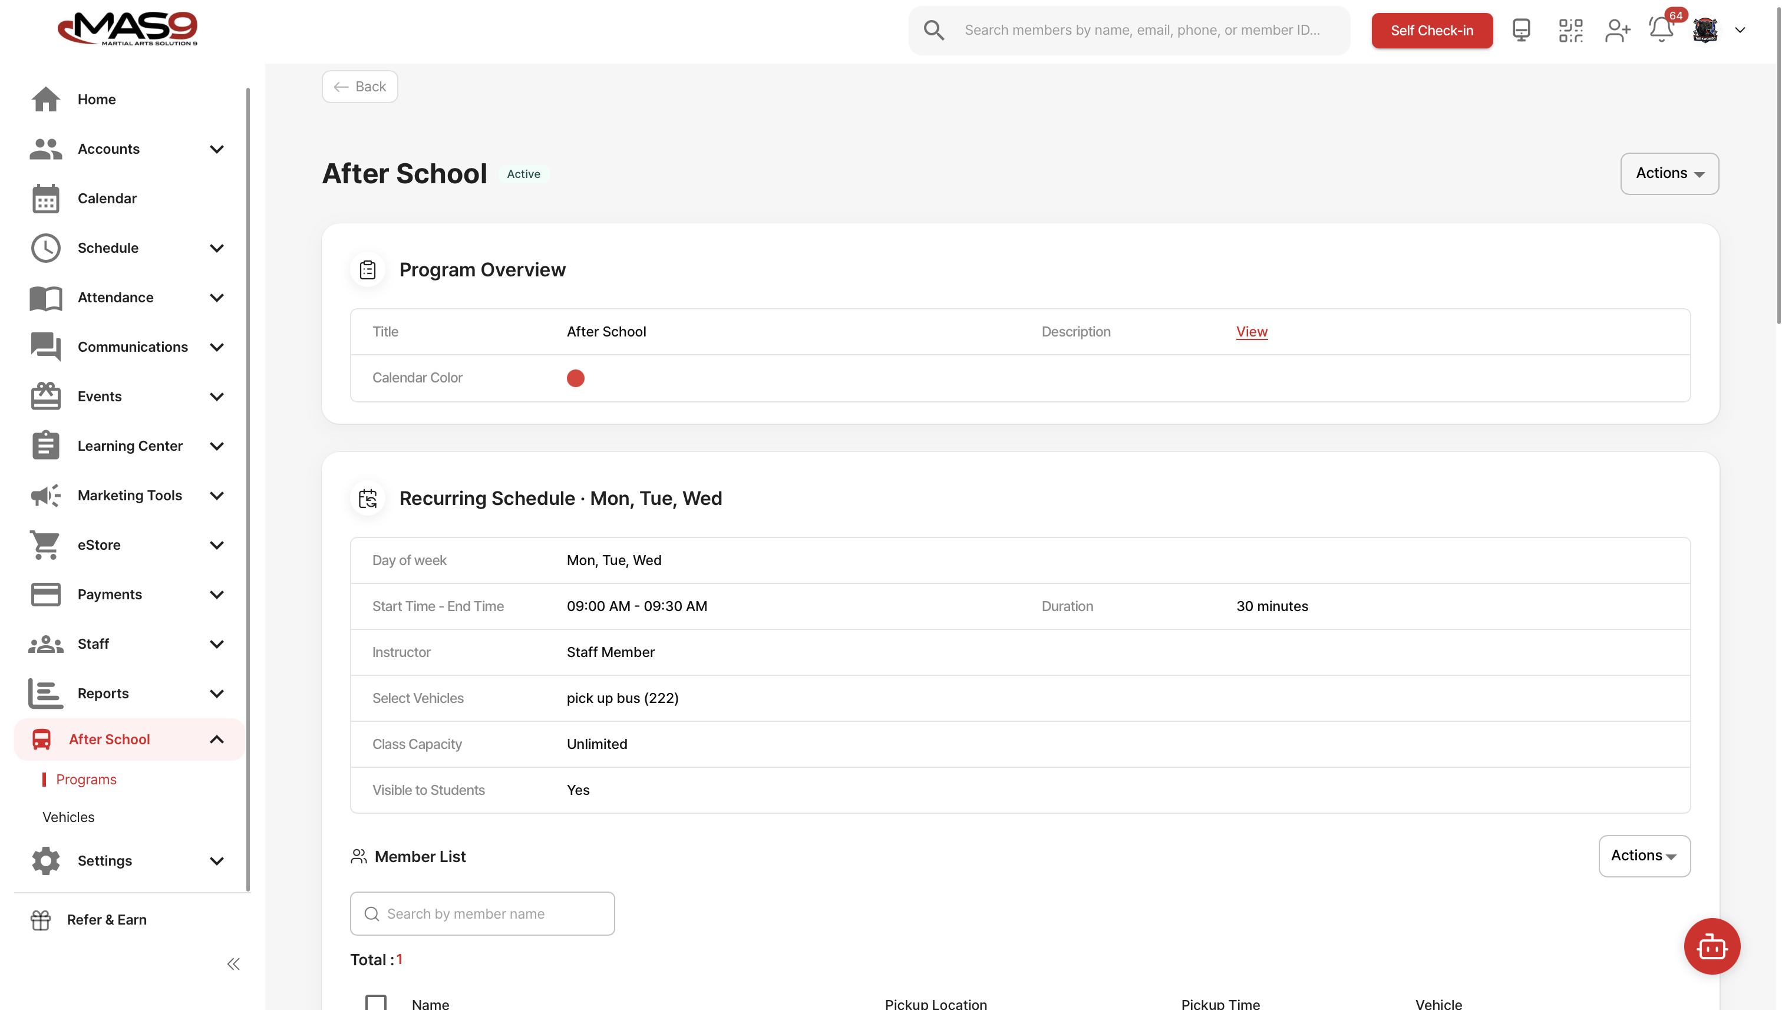Click the Accounts people icon

(x=46, y=149)
